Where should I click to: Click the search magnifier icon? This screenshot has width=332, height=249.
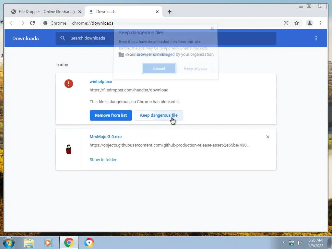(x=63, y=38)
